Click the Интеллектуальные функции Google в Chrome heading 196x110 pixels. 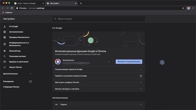click(81, 51)
